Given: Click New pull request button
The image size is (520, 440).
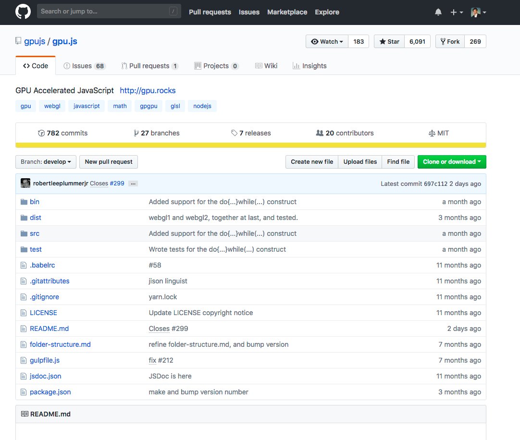Looking at the screenshot, I should [109, 162].
